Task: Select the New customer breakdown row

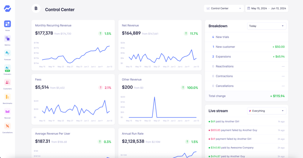Action: (x=247, y=47)
